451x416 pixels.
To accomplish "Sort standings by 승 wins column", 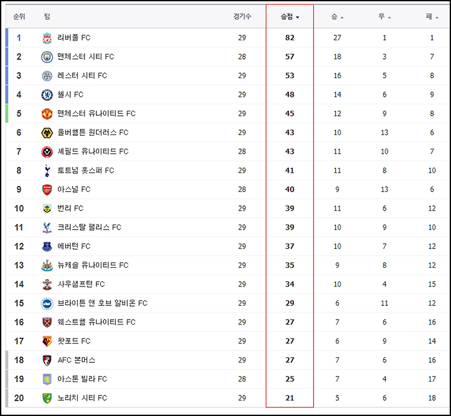I will [338, 17].
